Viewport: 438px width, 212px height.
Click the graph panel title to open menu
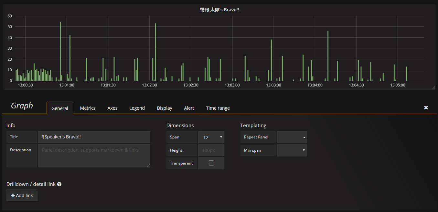pos(219,10)
